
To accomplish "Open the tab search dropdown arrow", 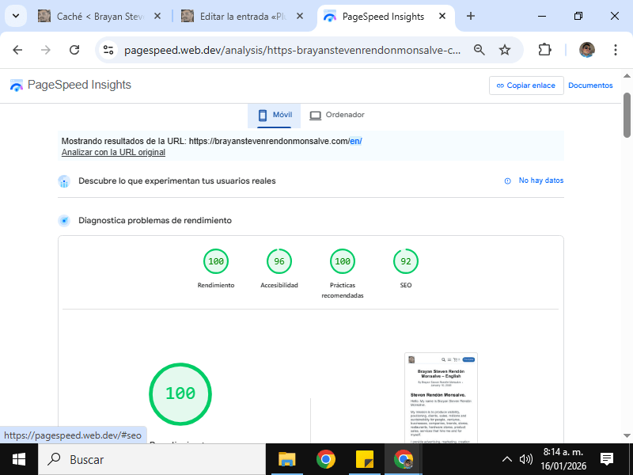I will [15, 16].
